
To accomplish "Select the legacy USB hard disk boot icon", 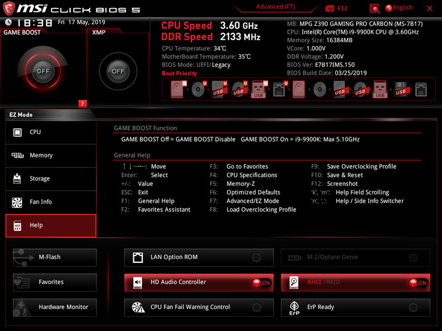I will [340, 89].
